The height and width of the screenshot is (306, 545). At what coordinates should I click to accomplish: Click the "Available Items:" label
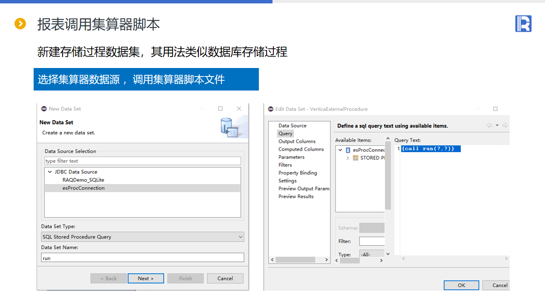pos(353,140)
